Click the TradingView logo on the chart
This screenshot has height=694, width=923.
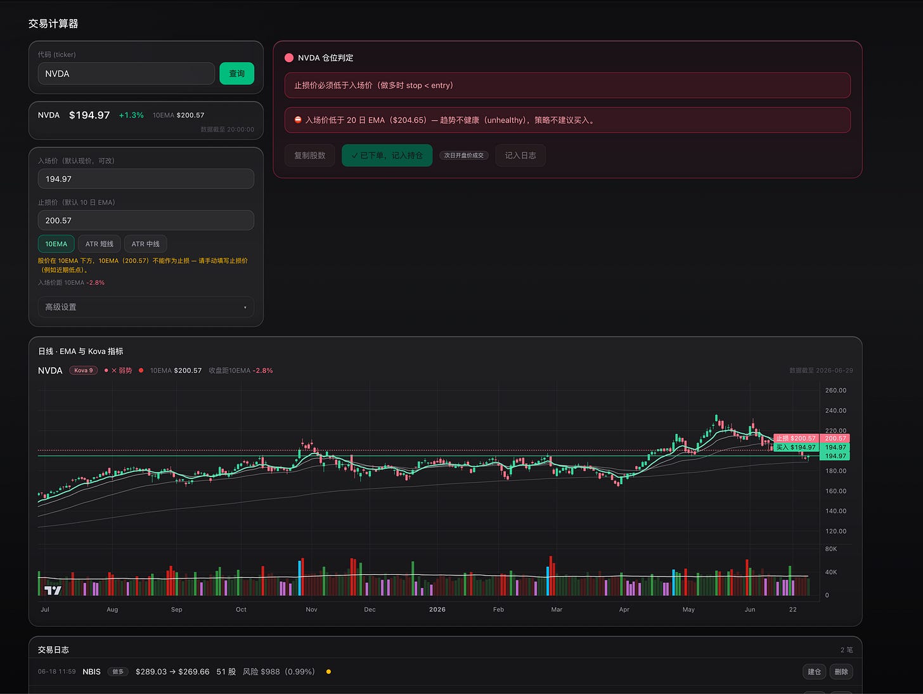click(x=53, y=590)
